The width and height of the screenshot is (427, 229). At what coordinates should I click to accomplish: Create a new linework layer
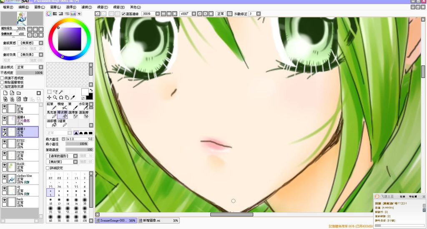pos(12,93)
